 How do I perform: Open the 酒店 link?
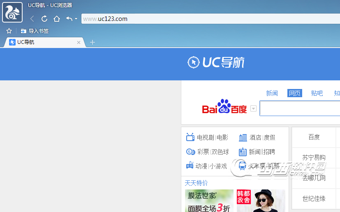(255, 138)
